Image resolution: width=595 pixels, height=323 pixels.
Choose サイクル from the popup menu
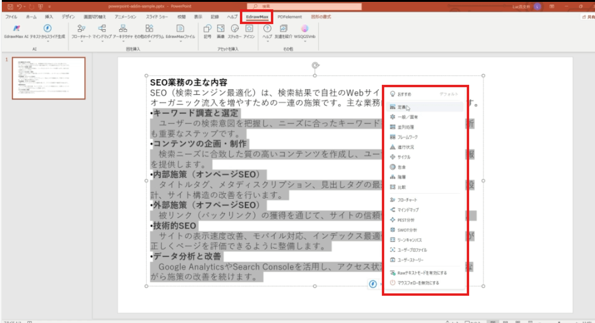point(425,157)
